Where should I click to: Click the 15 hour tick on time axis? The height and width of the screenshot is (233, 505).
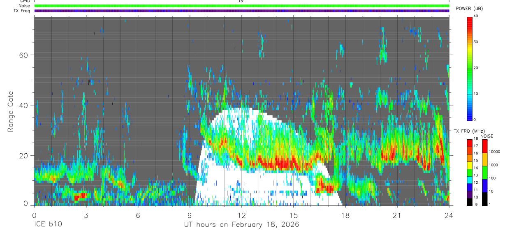294,215
